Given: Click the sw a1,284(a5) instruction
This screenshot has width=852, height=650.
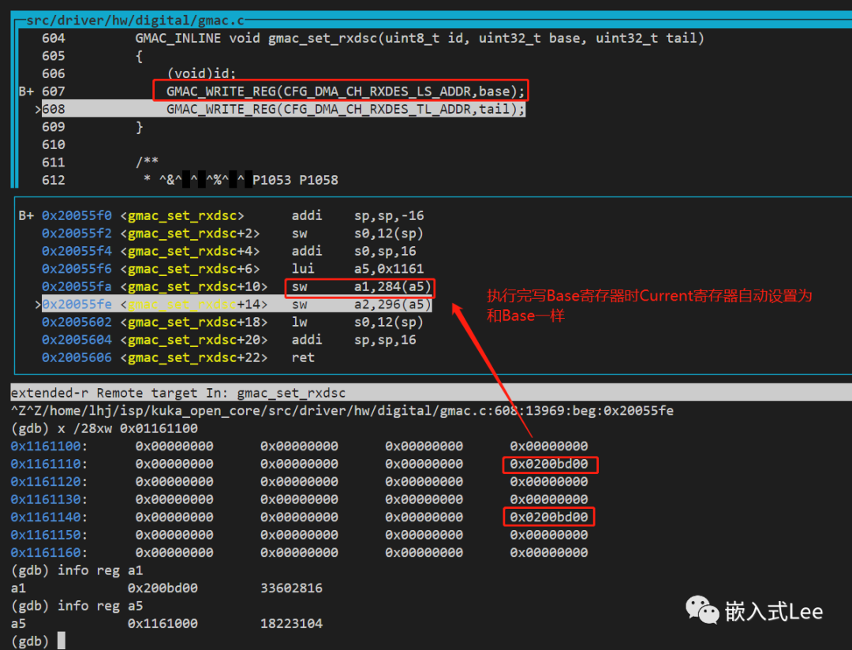Looking at the screenshot, I should click(x=361, y=287).
